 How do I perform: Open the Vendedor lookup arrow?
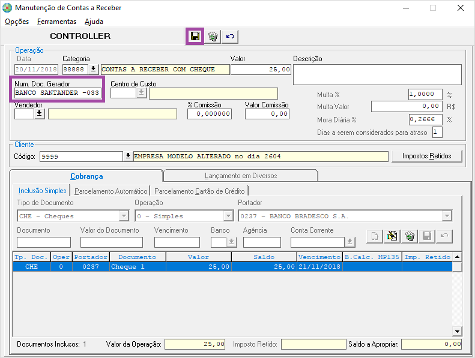[40, 114]
